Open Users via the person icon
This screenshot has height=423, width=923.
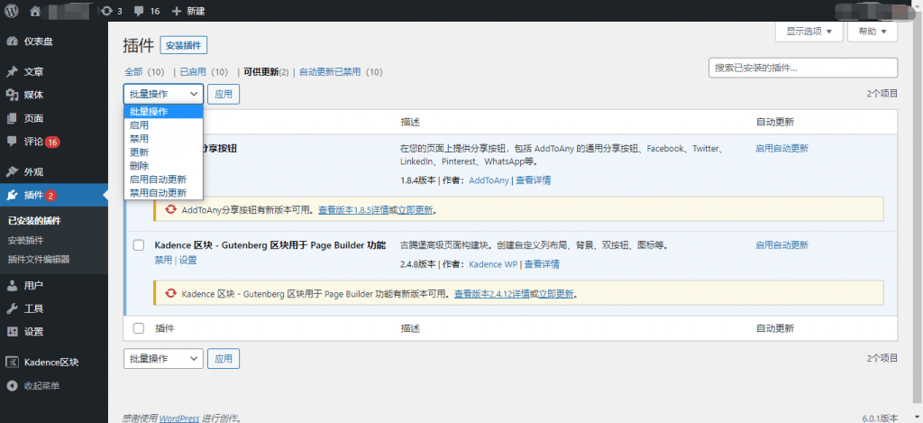pos(12,286)
